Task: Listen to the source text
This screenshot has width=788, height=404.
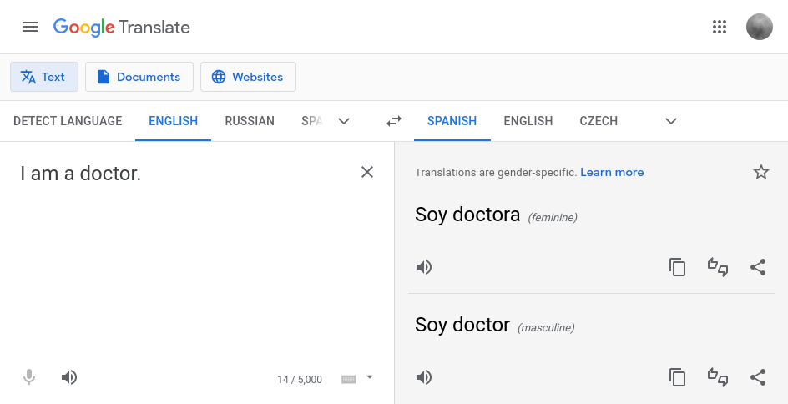Action: tap(69, 377)
